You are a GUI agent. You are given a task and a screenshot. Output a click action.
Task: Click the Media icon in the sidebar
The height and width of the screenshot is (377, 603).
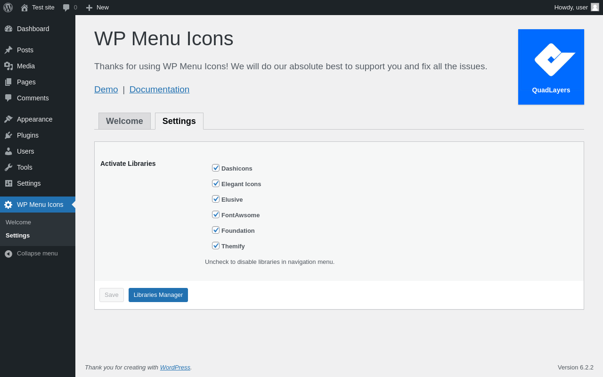coord(8,66)
